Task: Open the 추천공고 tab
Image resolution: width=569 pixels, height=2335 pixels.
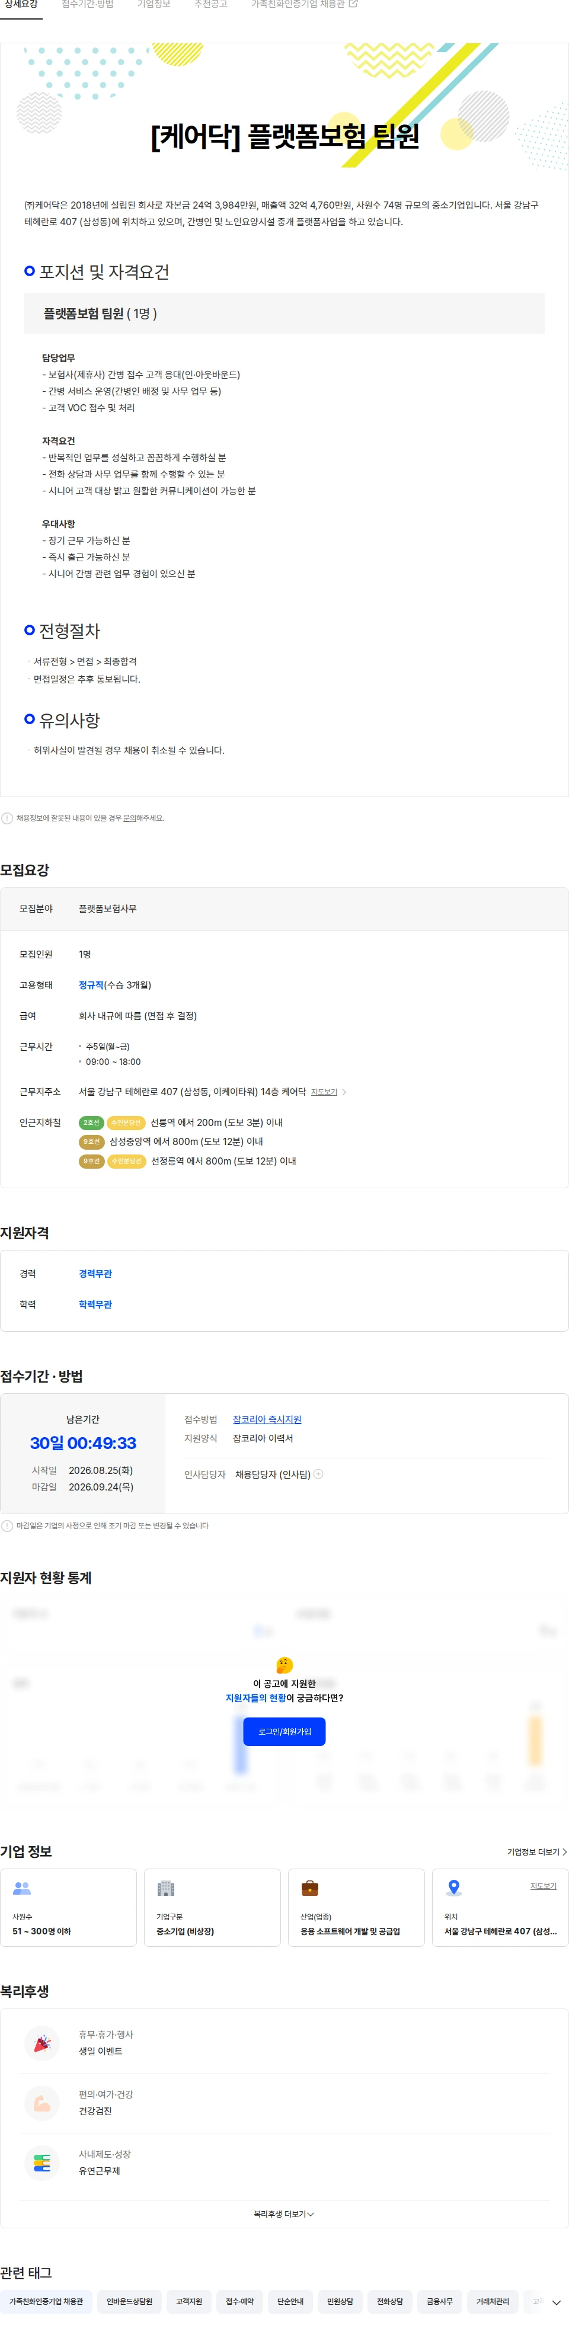Action: pos(211,5)
